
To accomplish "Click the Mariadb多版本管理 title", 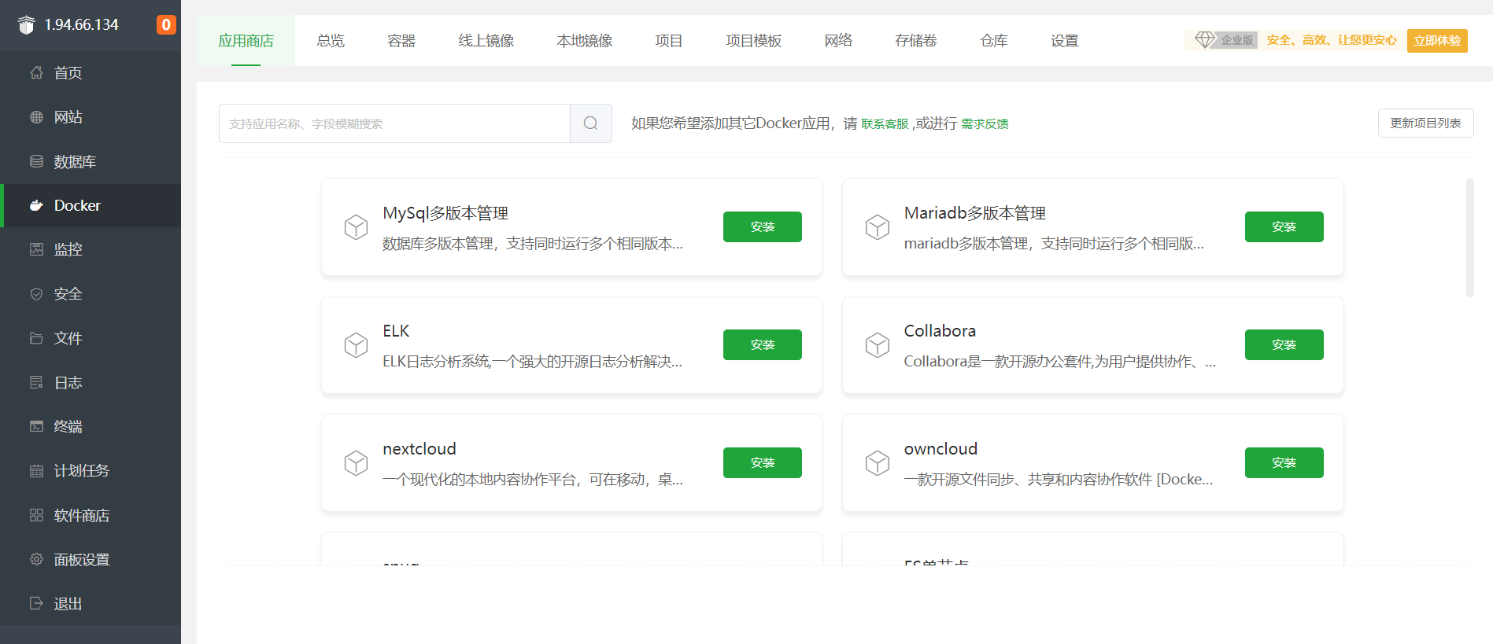I will 974,213.
